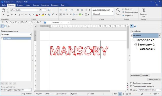Click the Поиск magnifier icon
This screenshot has width=162, height=96.
click(118, 10)
